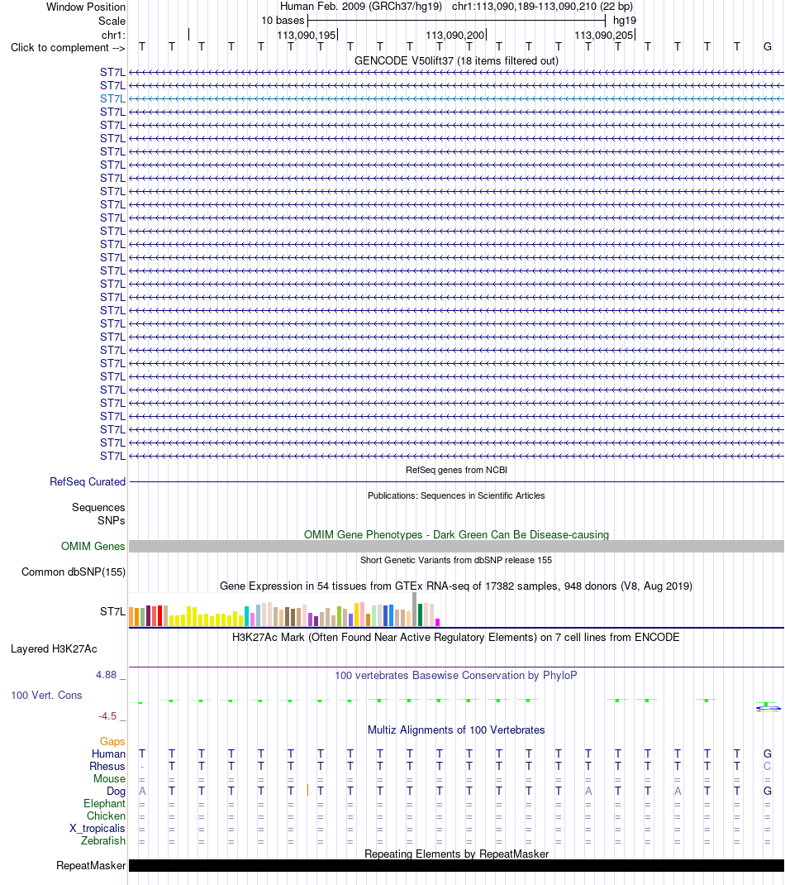Image resolution: width=785 pixels, height=885 pixels.
Task: Open the GTEx Gene Expression track title
Action: [x=456, y=586]
